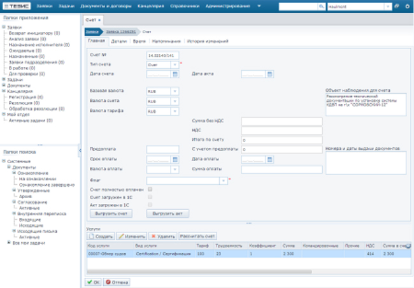Click Рассчитать счет button
This screenshot has width=414, height=288.
point(197,236)
